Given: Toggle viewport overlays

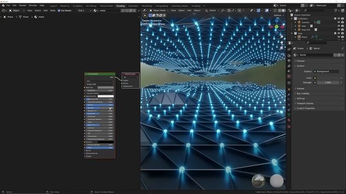Looking at the screenshot, I should point(267,11).
